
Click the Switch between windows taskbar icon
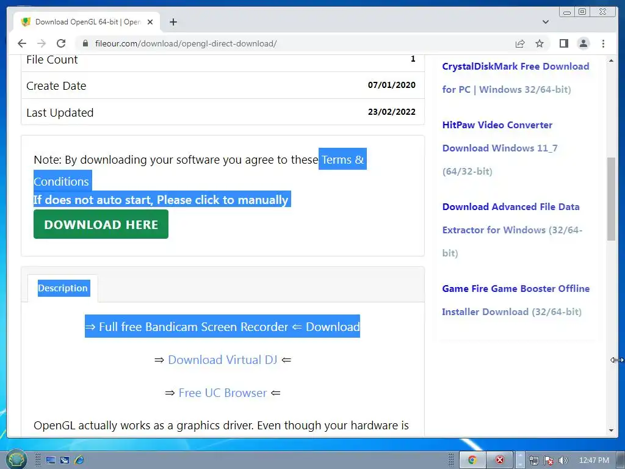pyautogui.click(x=65, y=460)
